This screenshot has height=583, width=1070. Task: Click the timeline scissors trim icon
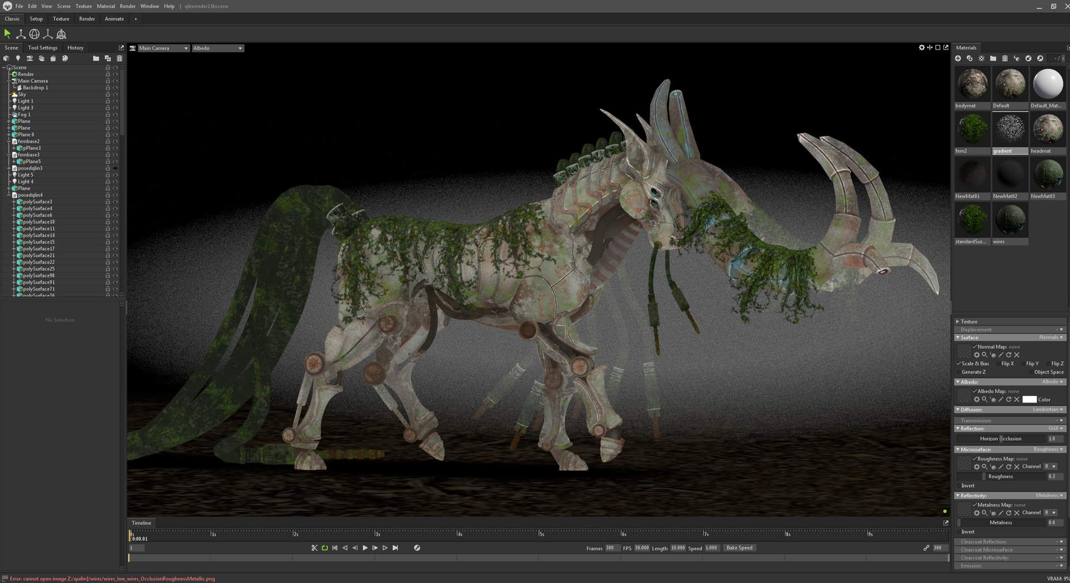314,548
